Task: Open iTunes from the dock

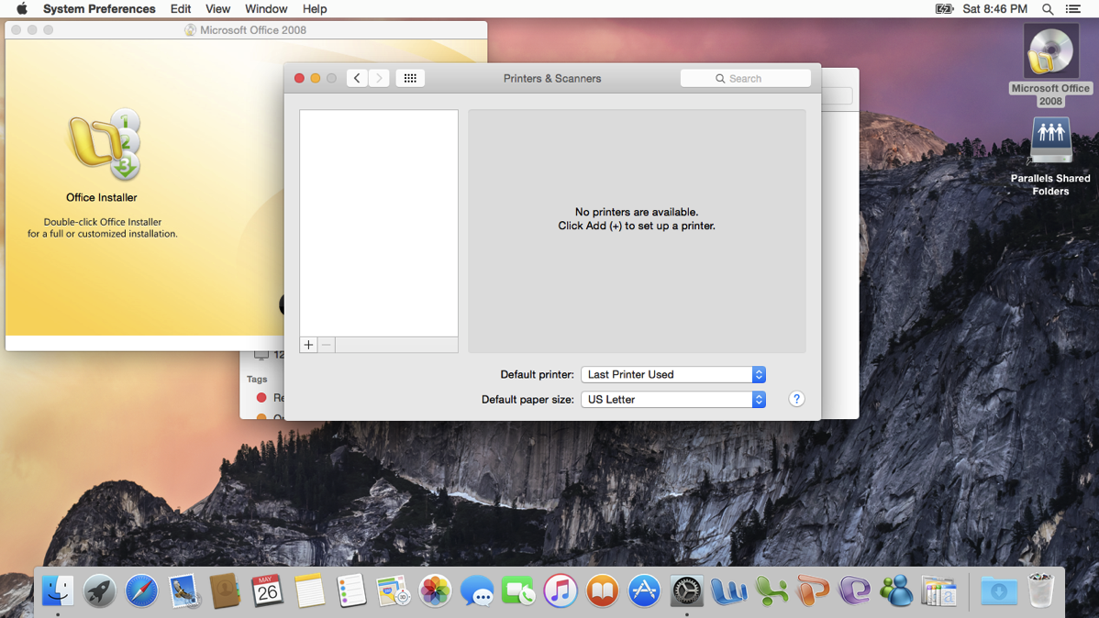Action: [560, 590]
